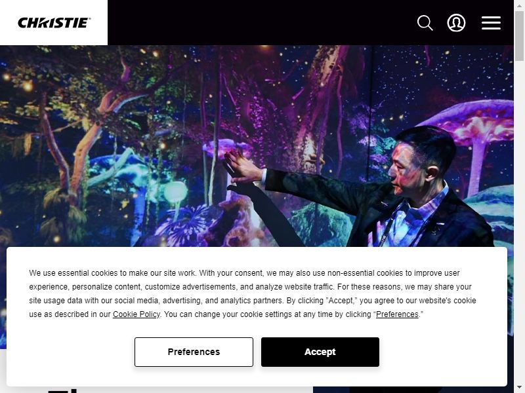The height and width of the screenshot is (393, 525).
Task: Click the vertical scrollbar thumb
Action: tap(519, 36)
